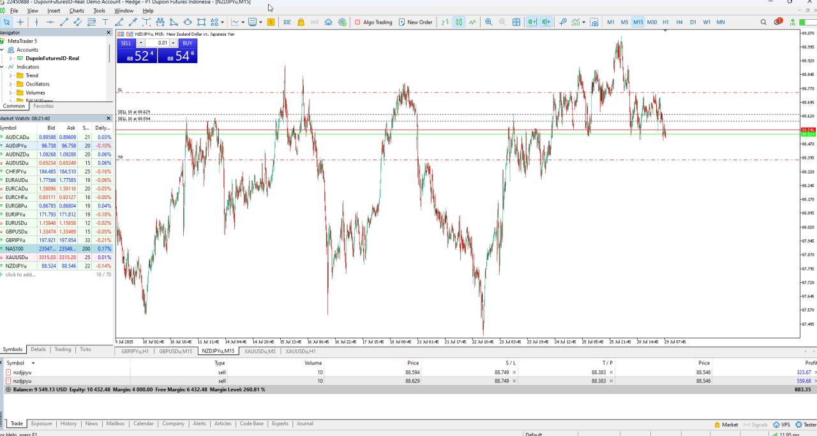
Task: Click the BUY button on chart
Action: point(187,43)
